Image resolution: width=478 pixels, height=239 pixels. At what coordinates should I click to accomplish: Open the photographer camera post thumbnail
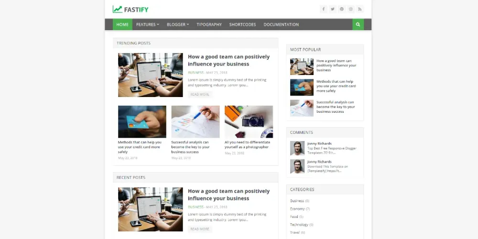[249, 121]
